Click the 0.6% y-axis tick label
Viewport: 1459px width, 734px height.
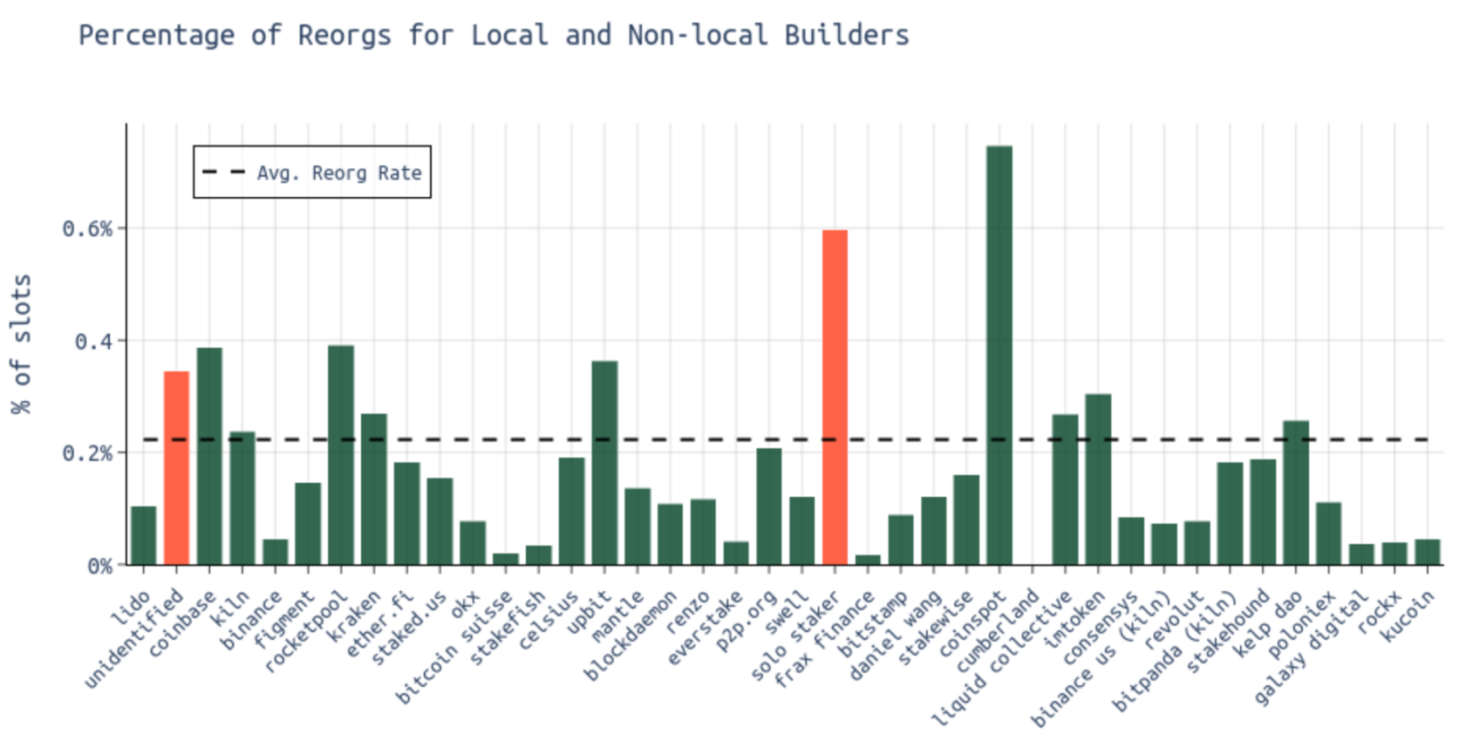coord(87,228)
